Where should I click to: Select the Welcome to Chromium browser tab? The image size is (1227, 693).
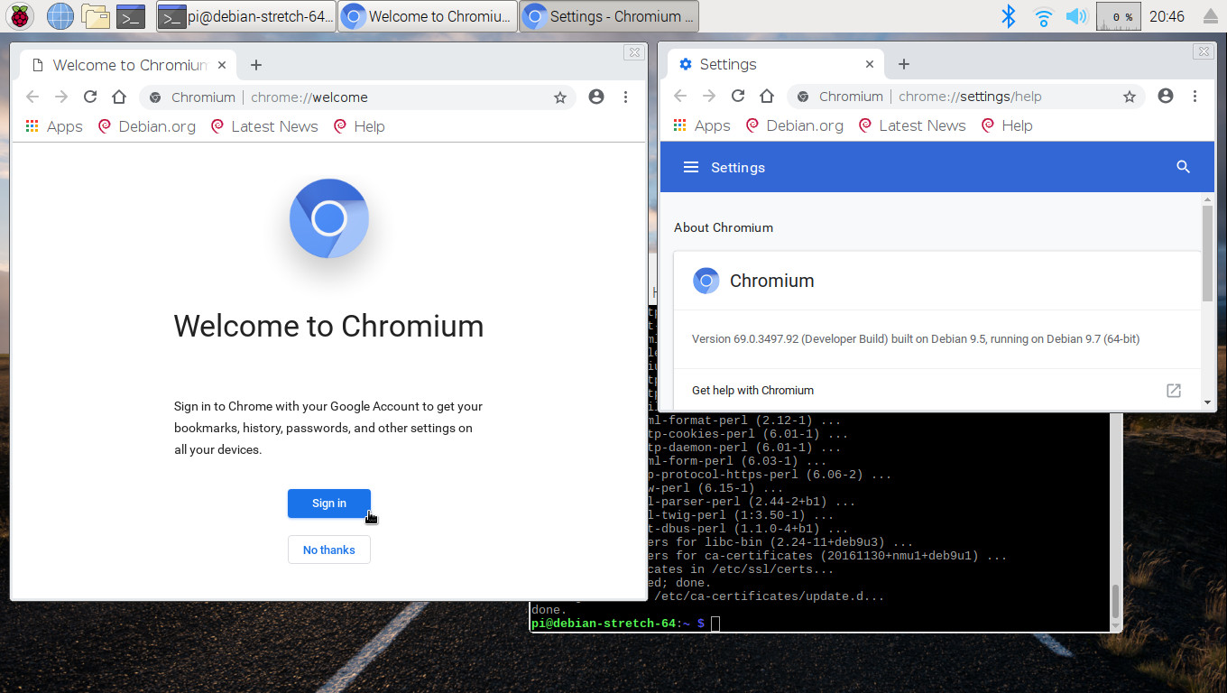(x=126, y=65)
